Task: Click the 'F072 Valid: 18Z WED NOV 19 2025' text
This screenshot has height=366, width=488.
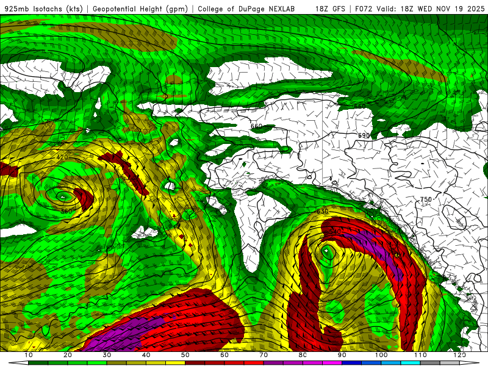Action: (420, 9)
